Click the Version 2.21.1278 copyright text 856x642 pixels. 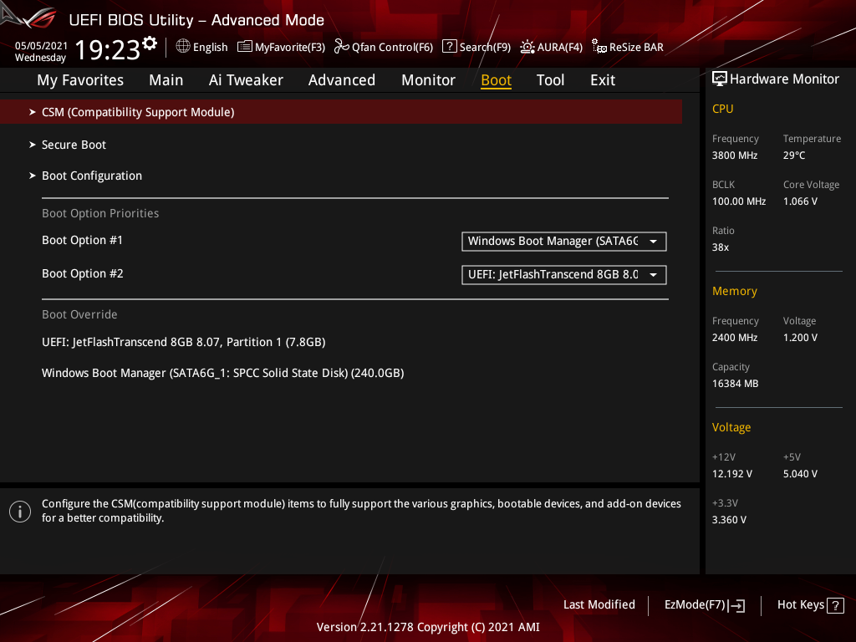point(428,627)
